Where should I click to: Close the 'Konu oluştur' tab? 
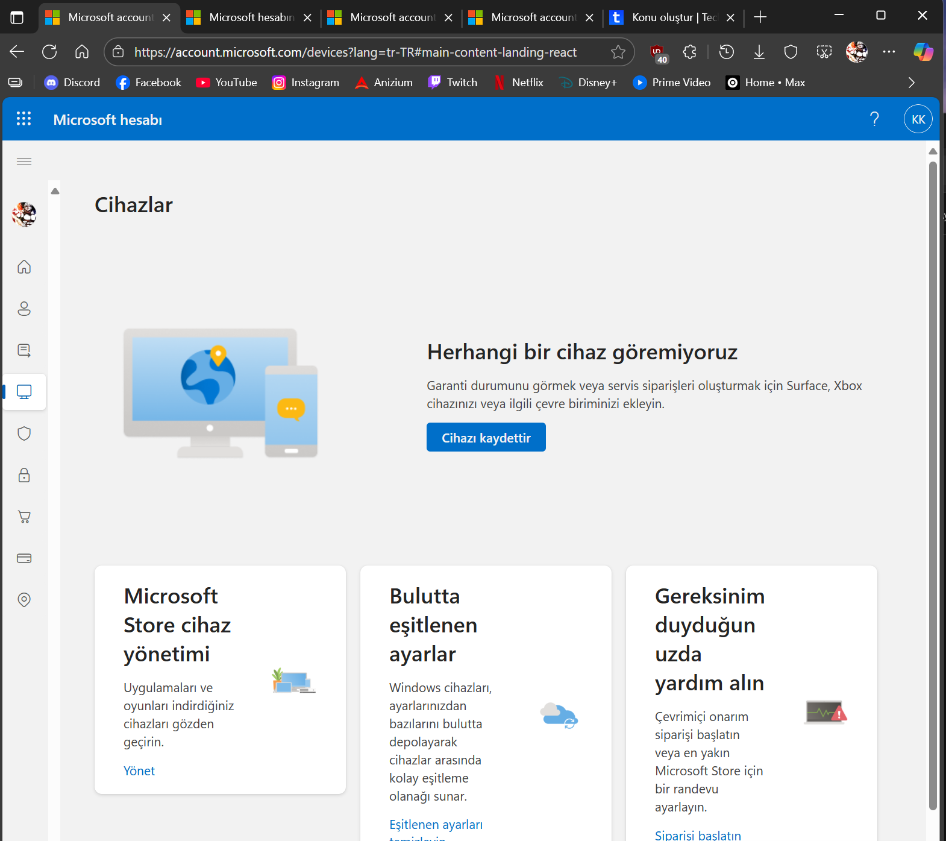pyautogui.click(x=730, y=17)
